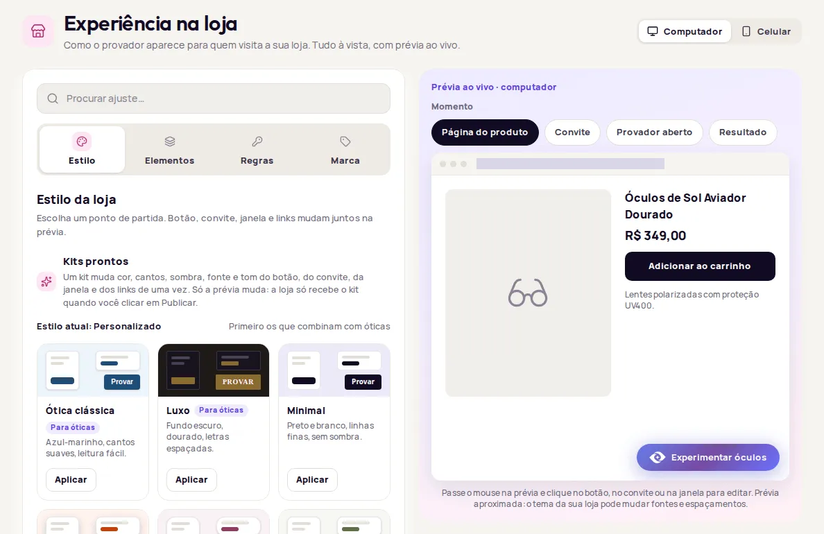Screen dimensions: 824x534
Task: Click the tag icon above Marca
Action: coord(345,141)
